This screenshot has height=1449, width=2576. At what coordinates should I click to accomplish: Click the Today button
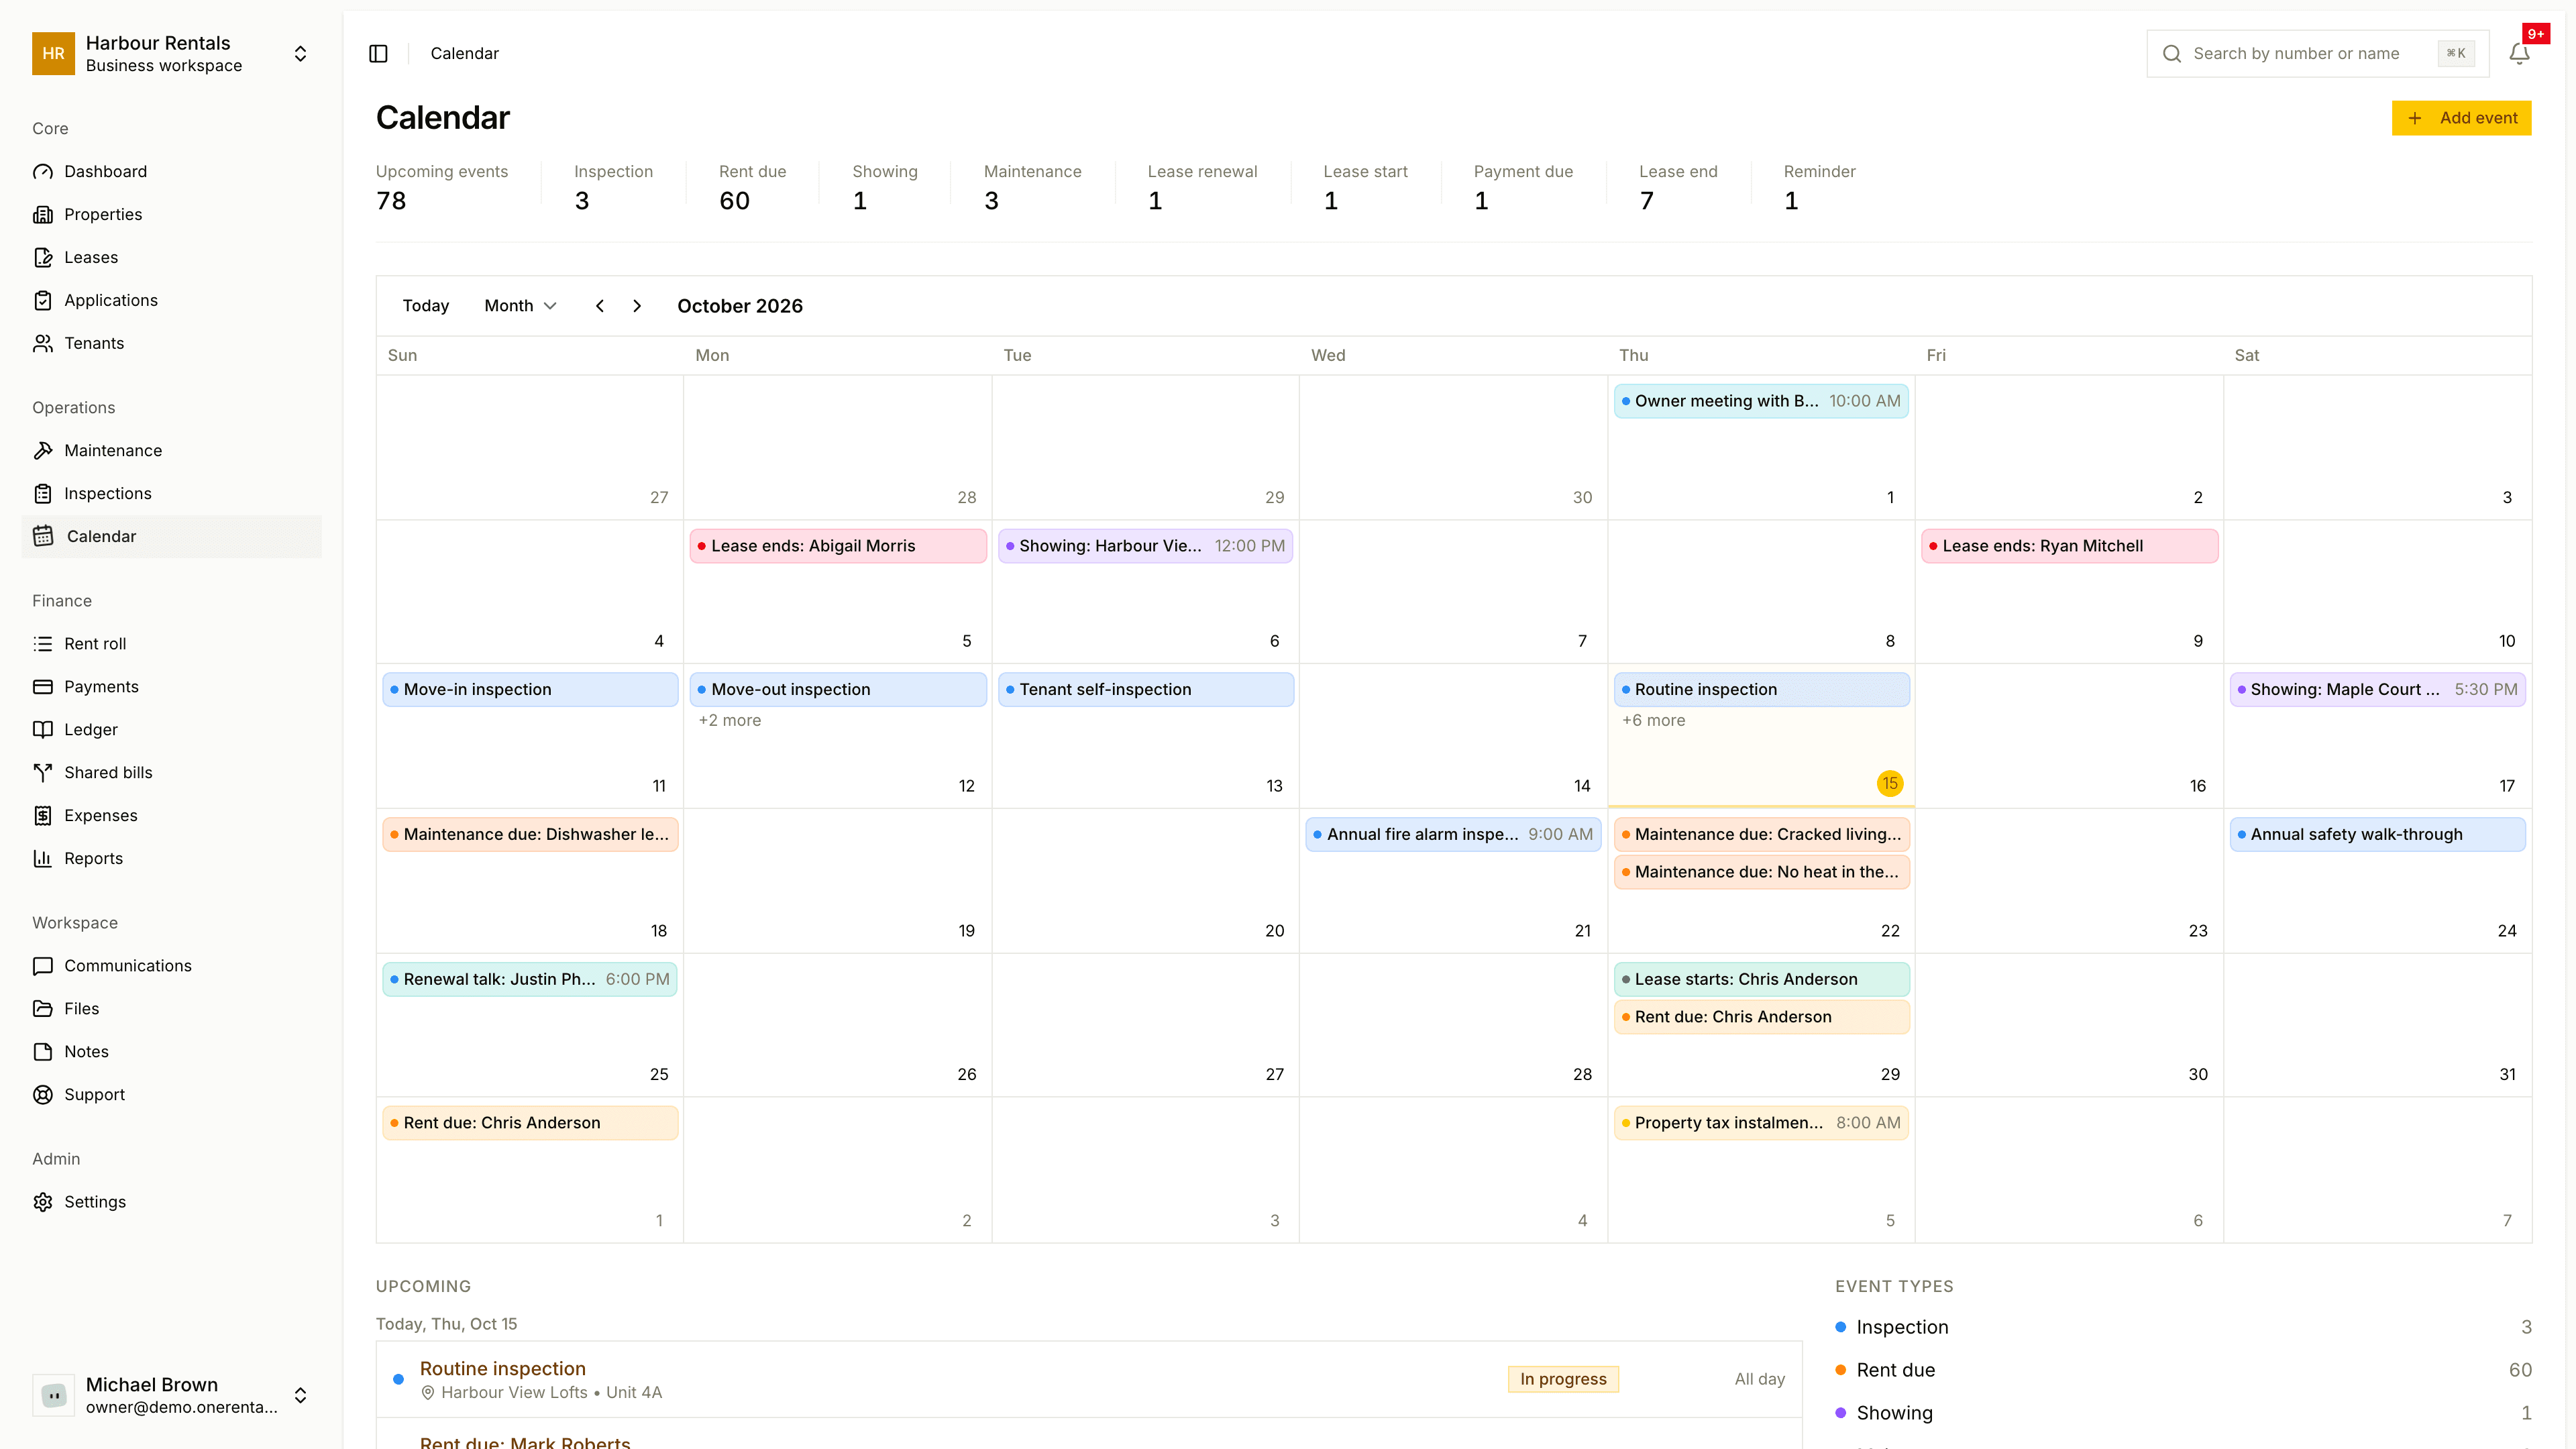tap(426, 306)
